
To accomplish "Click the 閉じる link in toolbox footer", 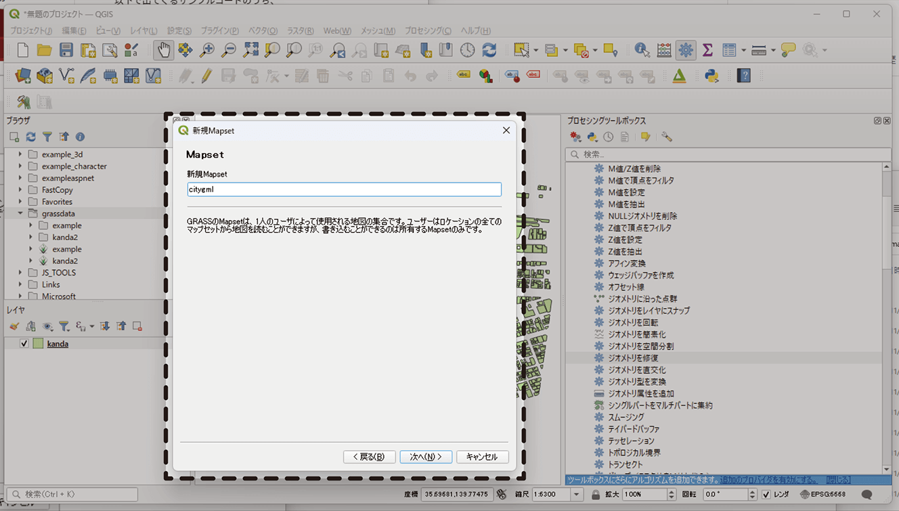I will 837,480.
